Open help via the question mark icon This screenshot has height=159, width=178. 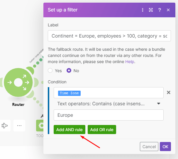pos(160,10)
